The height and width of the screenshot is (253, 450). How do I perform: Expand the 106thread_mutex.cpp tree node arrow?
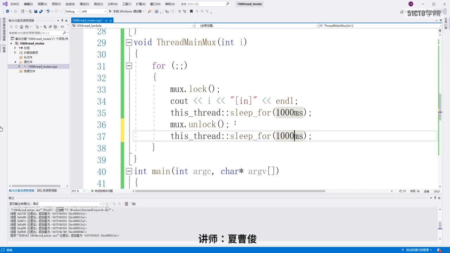pos(19,66)
